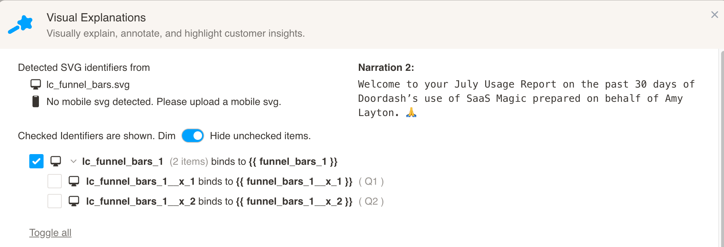
Task: Collapse the lc_funnel_bars_1 group chevron
Action: (74, 161)
